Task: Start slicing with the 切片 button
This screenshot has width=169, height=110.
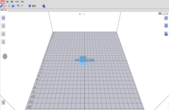Action: coord(32,6)
